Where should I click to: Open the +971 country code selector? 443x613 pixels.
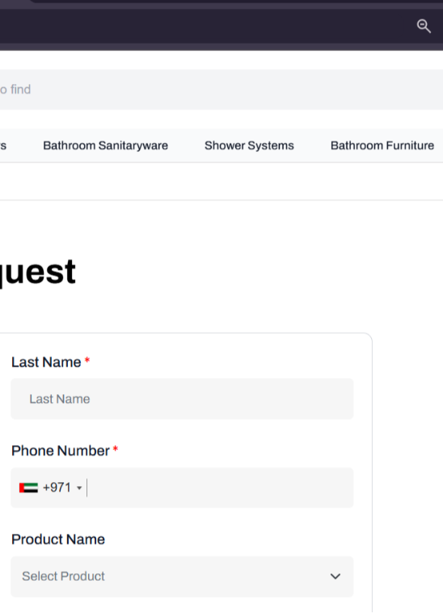(x=51, y=488)
